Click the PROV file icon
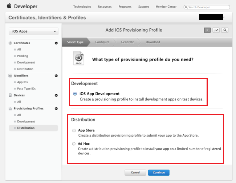 [x=78, y=58]
